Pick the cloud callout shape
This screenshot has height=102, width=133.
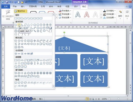(25, 83)
